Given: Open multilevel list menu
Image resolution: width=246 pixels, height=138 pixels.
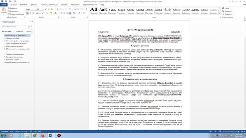Looking at the screenshot, I should click(x=71, y=9).
